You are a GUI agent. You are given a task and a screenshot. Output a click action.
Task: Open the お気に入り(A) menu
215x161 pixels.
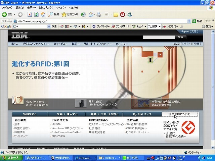[46, 8]
